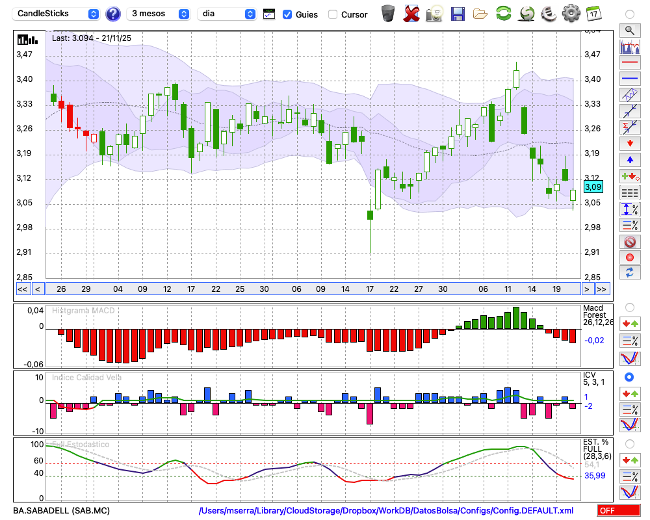Click the << scroll to start button

point(22,289)
